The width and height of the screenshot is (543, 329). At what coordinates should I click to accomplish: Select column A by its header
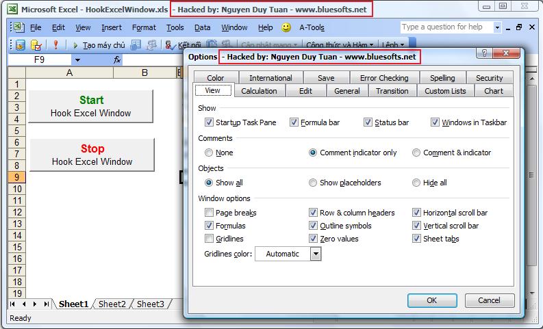point(69,73)
